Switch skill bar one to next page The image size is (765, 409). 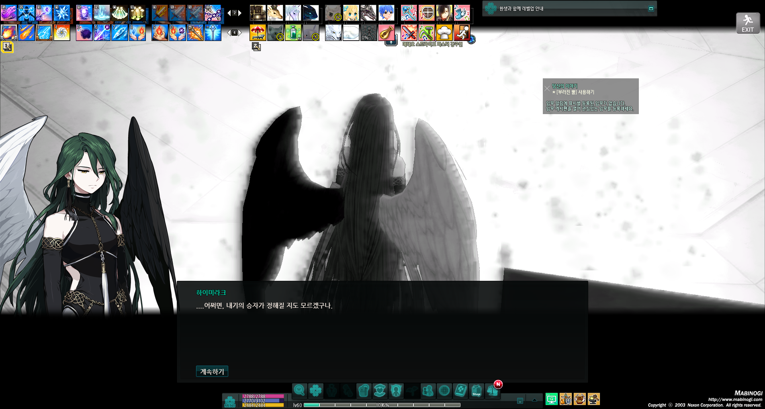coord(240,13)
